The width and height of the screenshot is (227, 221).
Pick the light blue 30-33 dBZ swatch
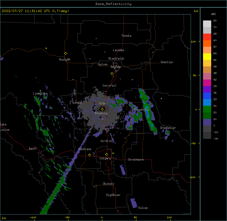tap(207, 103)
